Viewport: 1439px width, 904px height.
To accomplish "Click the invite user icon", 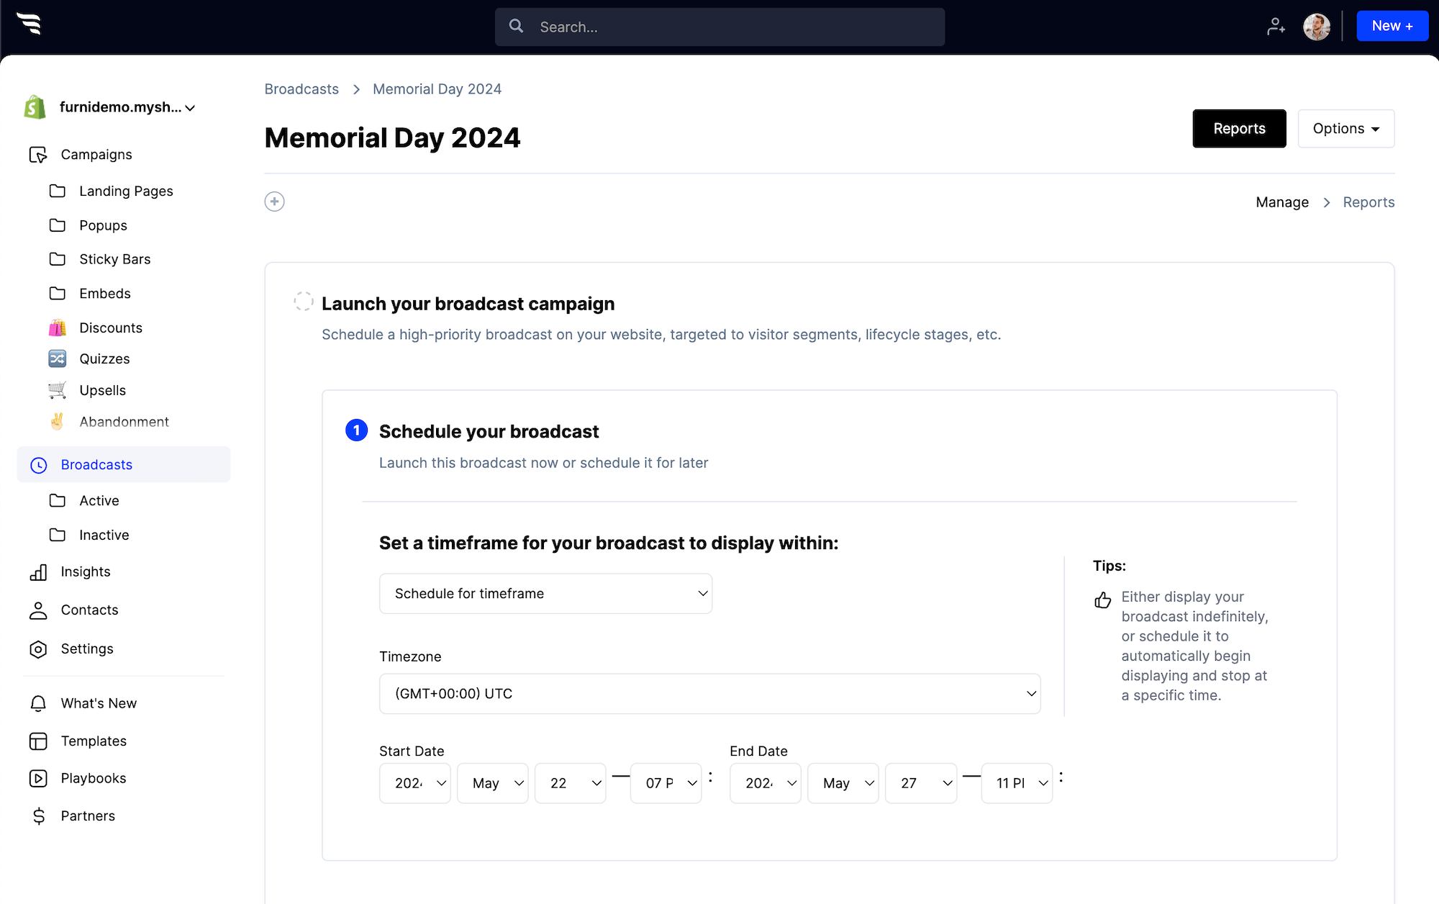I will (x=1276, y=27).
